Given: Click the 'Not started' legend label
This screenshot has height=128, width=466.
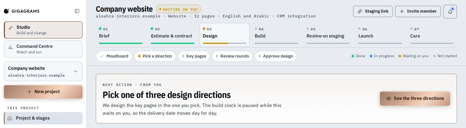Looking at the screenshot, I should point(447,56).
